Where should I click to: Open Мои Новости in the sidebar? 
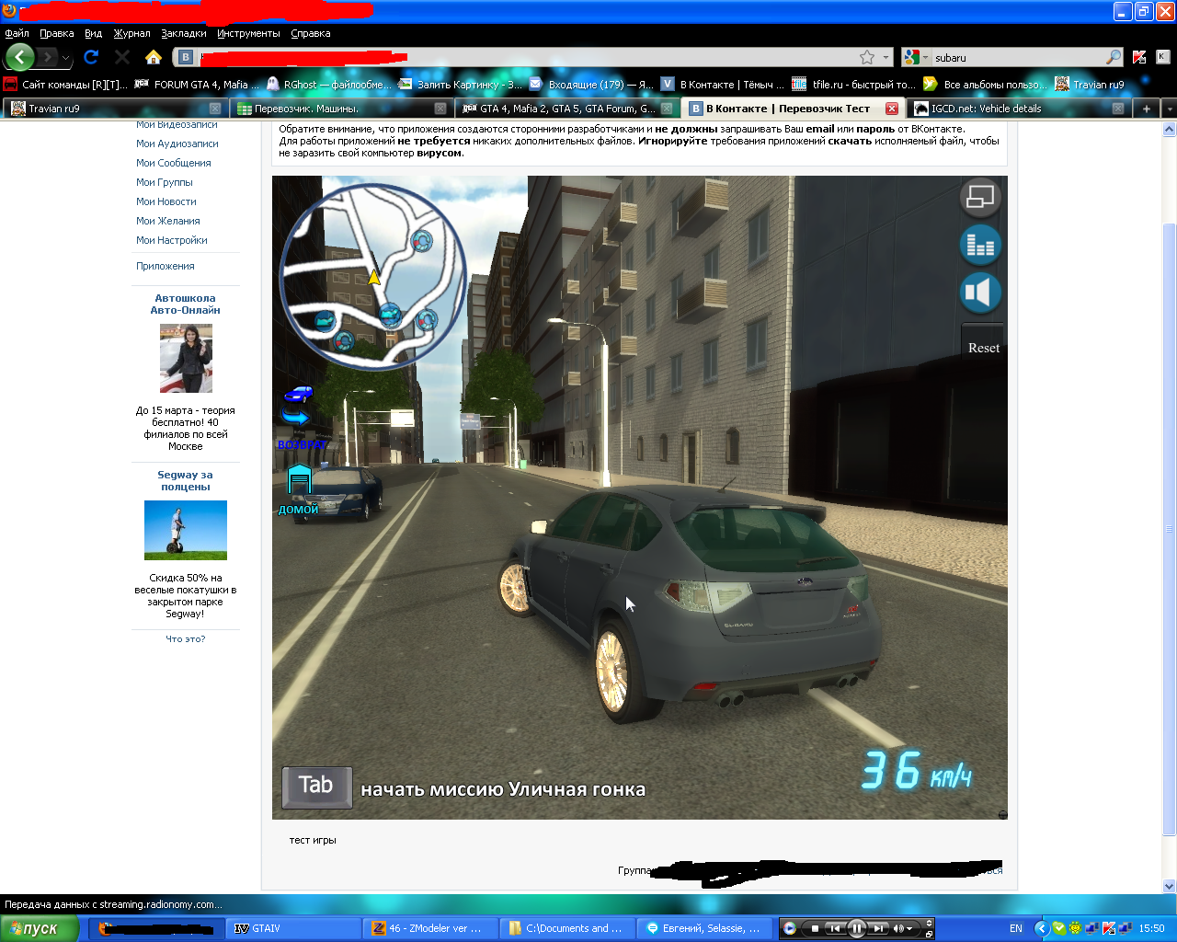tap(166, 201)
